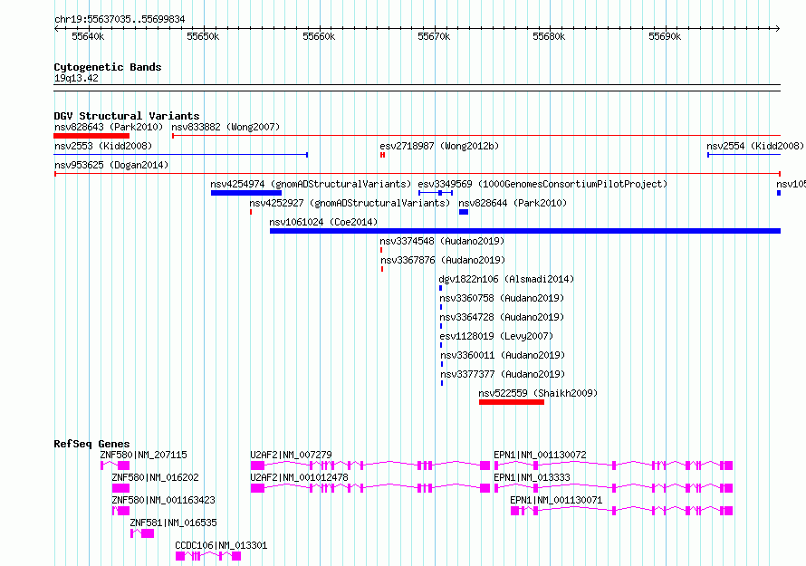This screenshot has width=806, height=566.
Task: Select the ZNF581 gene model glyph
Action: (x=142, y=533)
